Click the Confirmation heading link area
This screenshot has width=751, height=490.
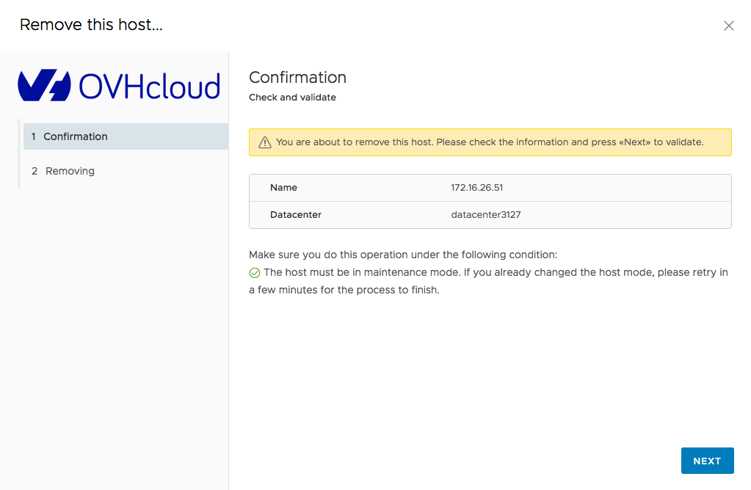(297, 77)
